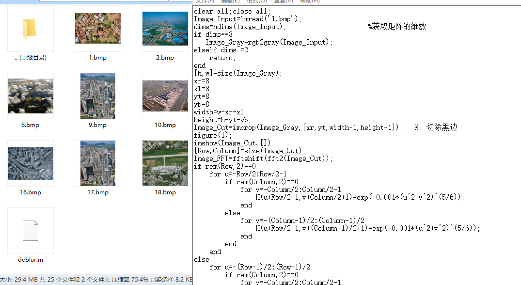Click the '9.bmp' file name

coord(98,125)
